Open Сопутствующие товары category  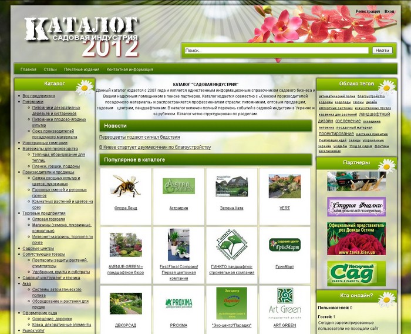pos(44,254)
